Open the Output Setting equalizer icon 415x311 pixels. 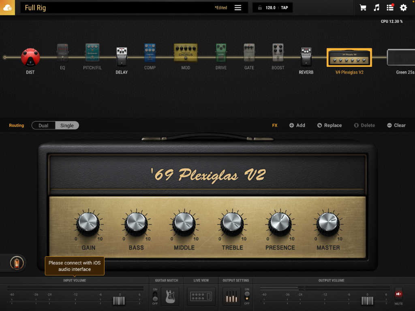231,296
